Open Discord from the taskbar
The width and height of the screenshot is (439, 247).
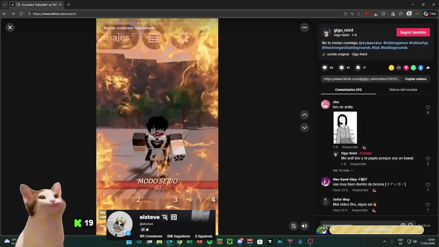coord(240,242)
